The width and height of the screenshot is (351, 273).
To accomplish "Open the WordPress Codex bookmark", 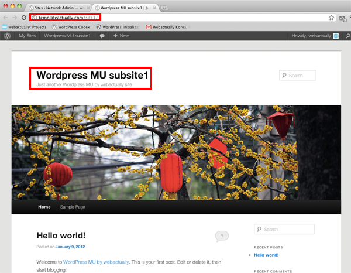I will pos(73,27).
